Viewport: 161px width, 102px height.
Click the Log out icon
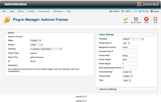tap(152, 11)
